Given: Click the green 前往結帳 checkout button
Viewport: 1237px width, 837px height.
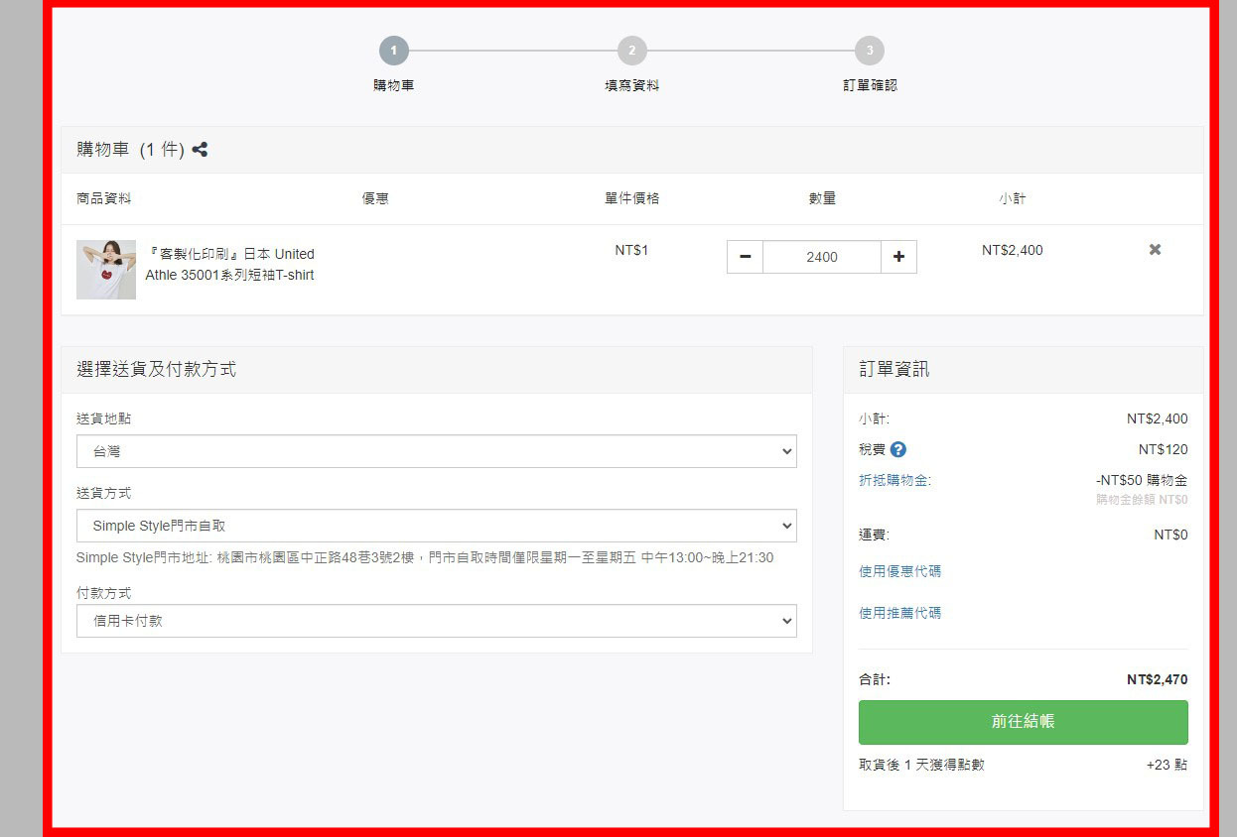Looking at the screenshot, I should coord(1023,722).
